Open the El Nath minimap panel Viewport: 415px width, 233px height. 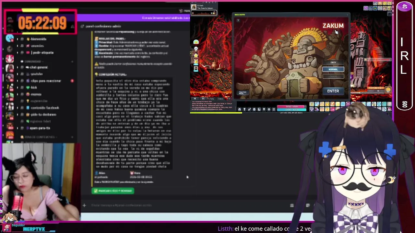pos(204,9)
